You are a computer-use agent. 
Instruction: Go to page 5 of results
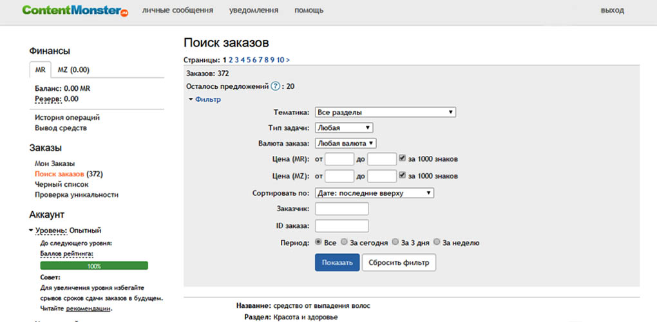248,60
